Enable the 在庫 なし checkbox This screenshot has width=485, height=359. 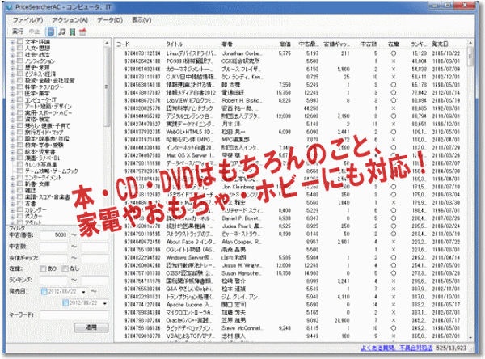click(65, 268)
